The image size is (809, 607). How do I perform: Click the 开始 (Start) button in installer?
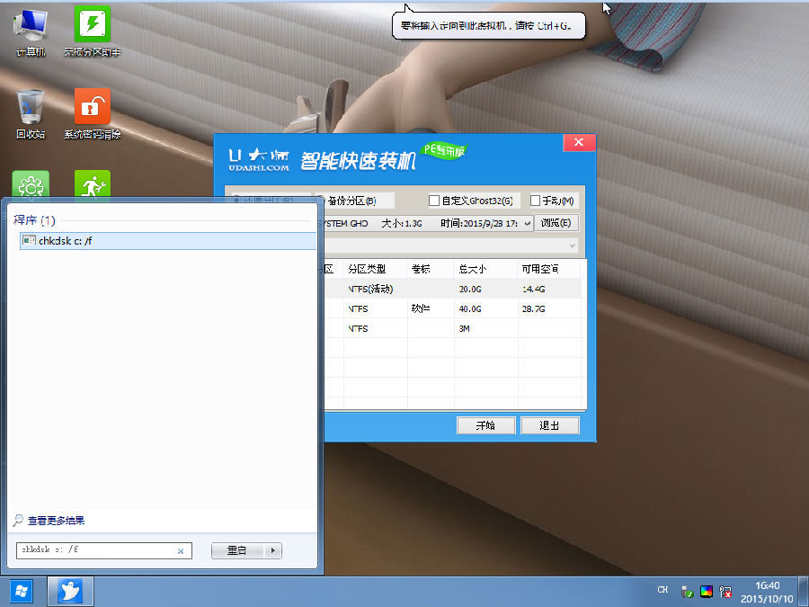(485, 425)
